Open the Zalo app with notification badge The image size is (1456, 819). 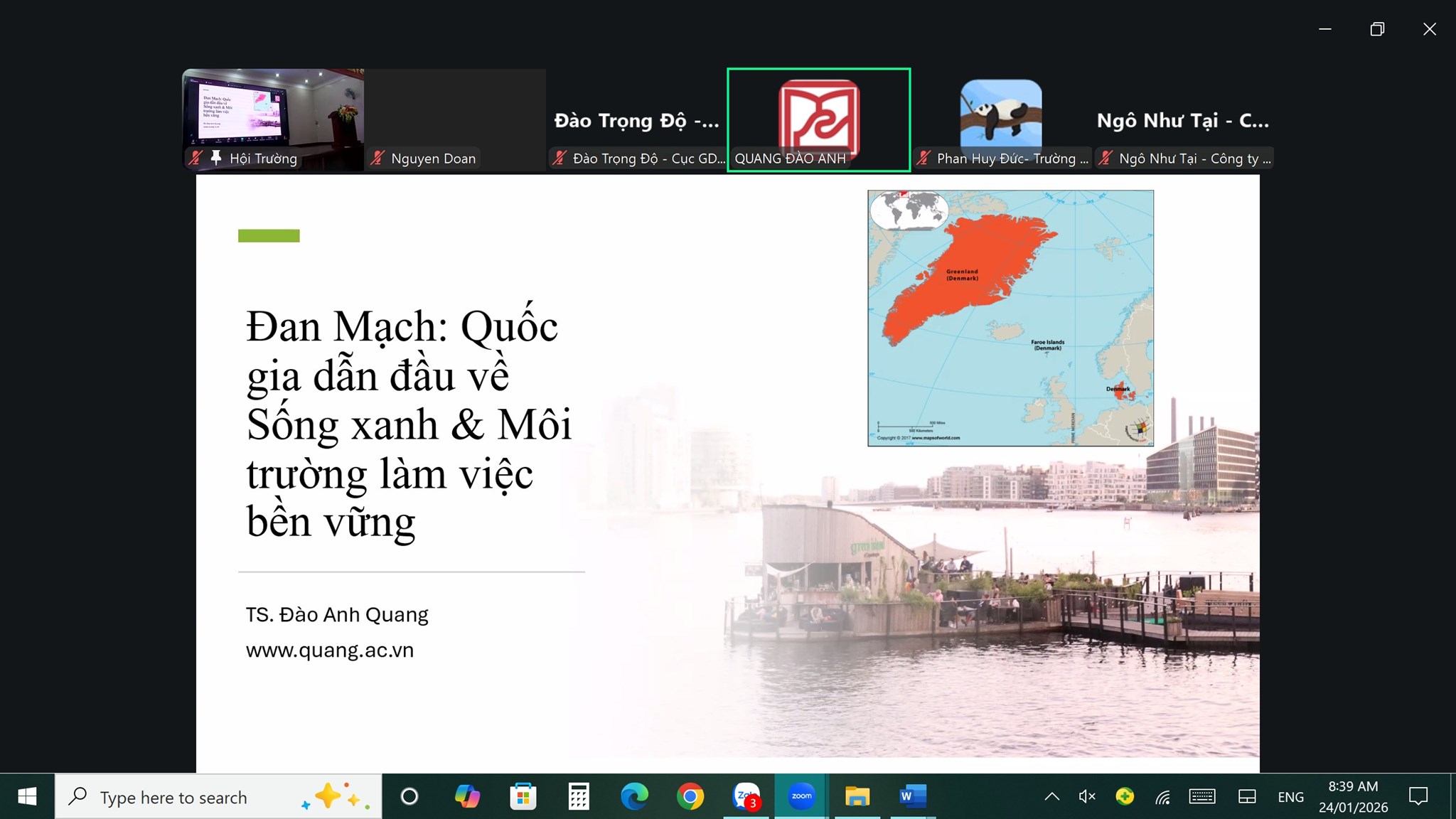746,796
